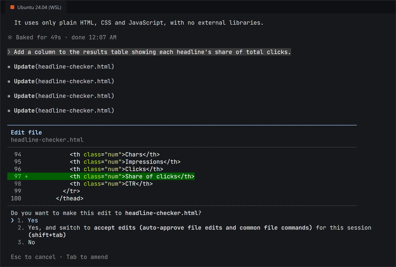The height and width of the screenshot is (267, 396).
Task: Click the first Update(headline-checker.html) entry
Action: click(x=64, y=67)
